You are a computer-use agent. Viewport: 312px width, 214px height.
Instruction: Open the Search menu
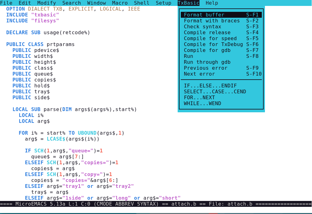(71, 3)
